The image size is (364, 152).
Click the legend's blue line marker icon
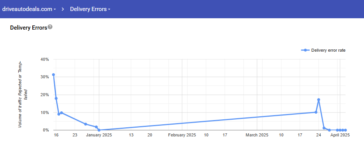point(305,50)
